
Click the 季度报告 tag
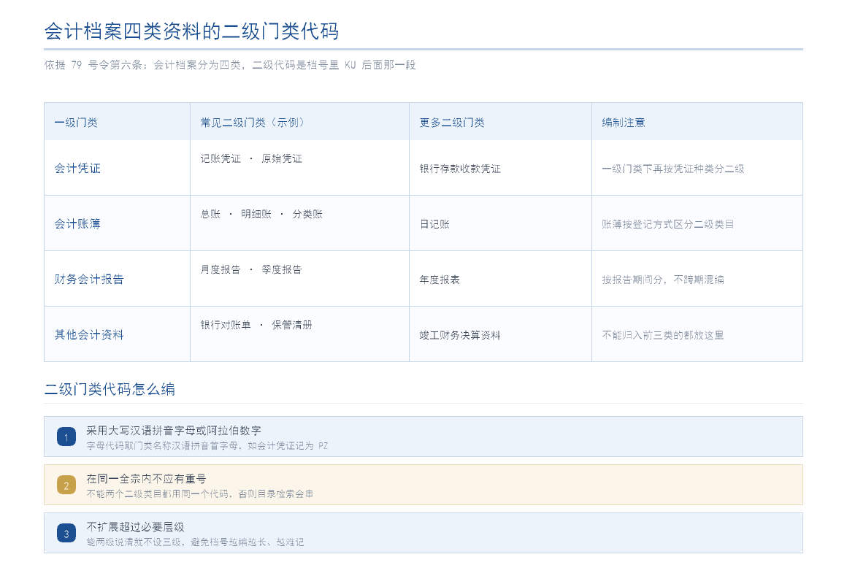tap(281, 269)
